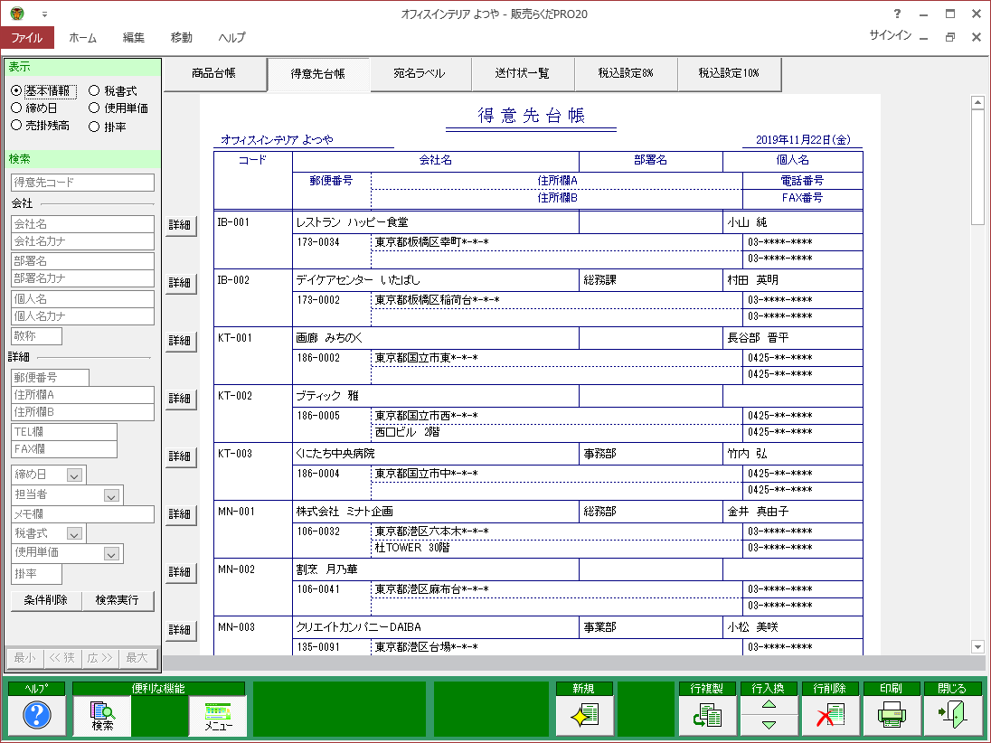991x743 pixels.
Task: Duplicate the row with the 行複製 icon
Action: [707, 715]
